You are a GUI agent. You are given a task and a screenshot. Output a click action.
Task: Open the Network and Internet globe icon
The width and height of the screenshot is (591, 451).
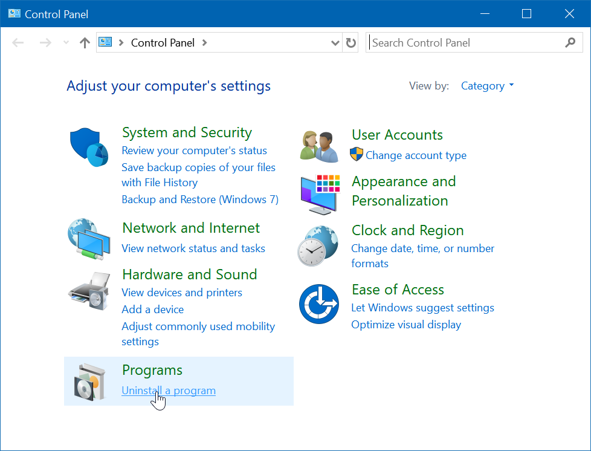[x=89, y=239]
